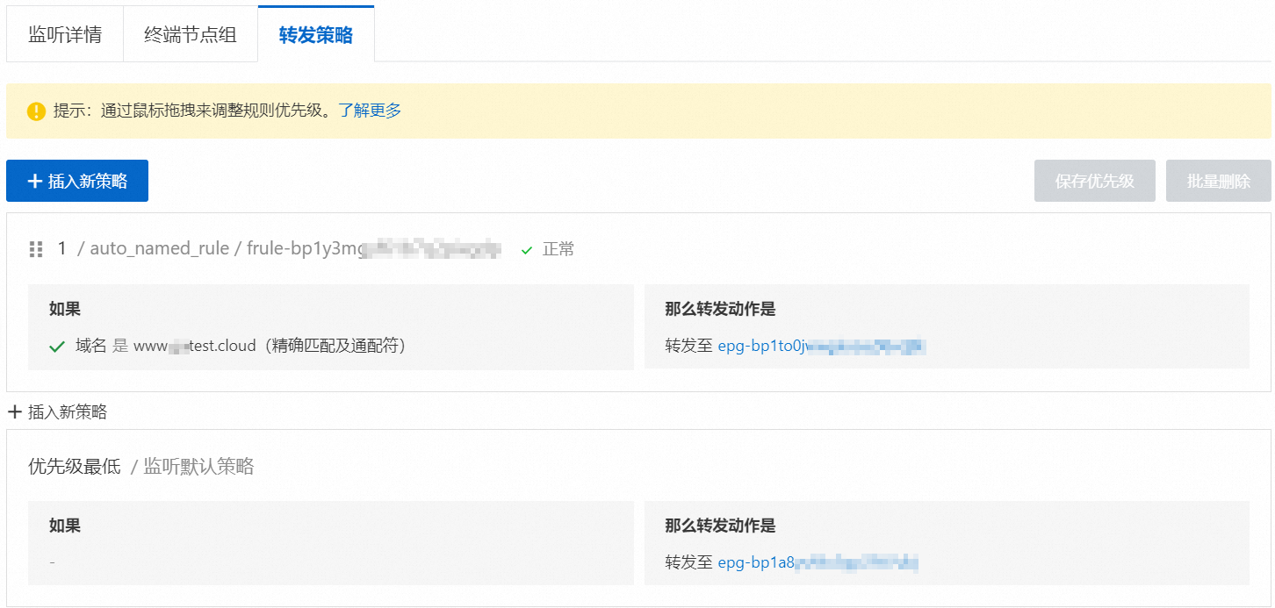Select the 转发策略 tab
1275x608 pixels.
[316, 35]
